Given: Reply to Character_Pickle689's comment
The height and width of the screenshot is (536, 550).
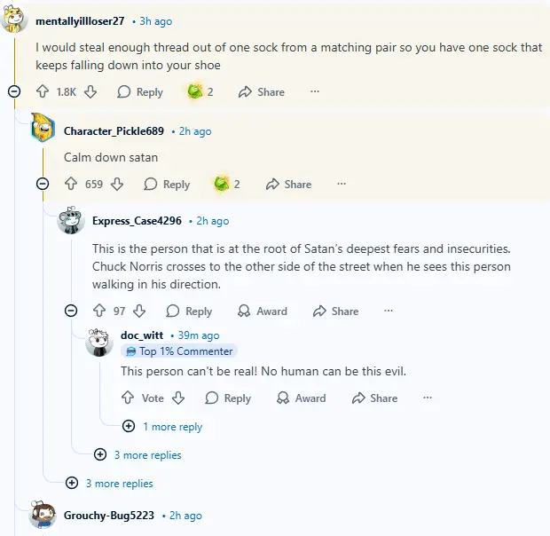Looking at the screenshot, I should [x=167, y=184].
